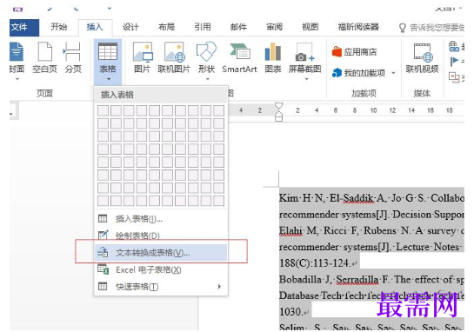The width and height of the screenshot is (474, 332).
Task: Click the bookmark flag icon in ribbon
Action: [x=453, y=62]
